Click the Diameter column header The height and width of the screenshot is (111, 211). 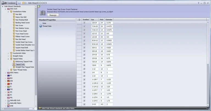point(109,20)
